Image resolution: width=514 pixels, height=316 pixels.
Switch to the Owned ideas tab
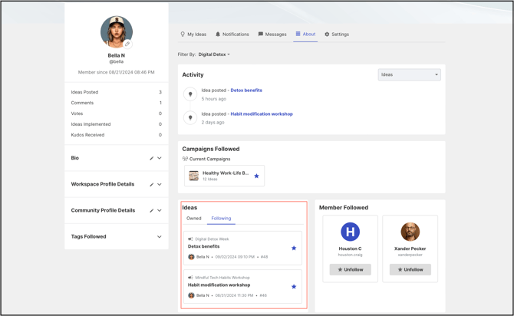[x=194, y=219]
